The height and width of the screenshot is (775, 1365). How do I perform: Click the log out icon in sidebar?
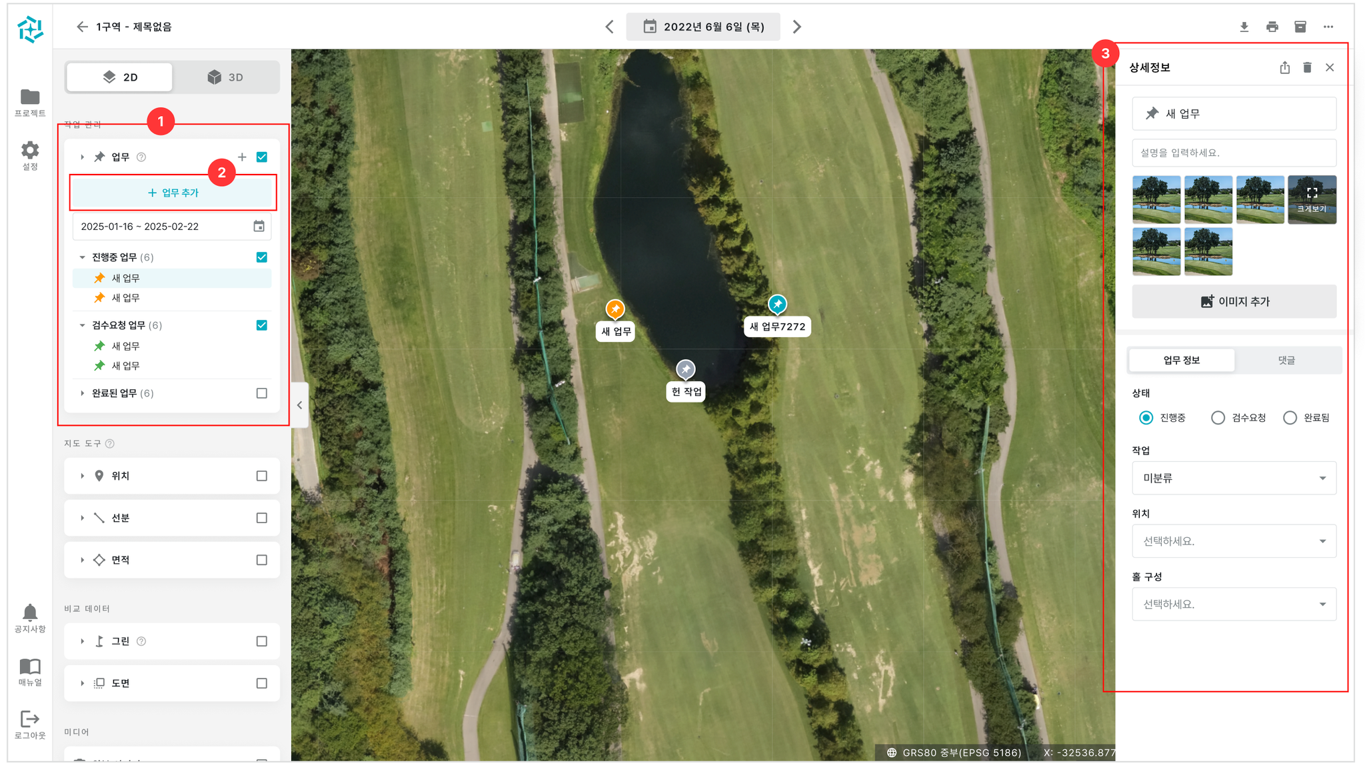pos(30,724)
